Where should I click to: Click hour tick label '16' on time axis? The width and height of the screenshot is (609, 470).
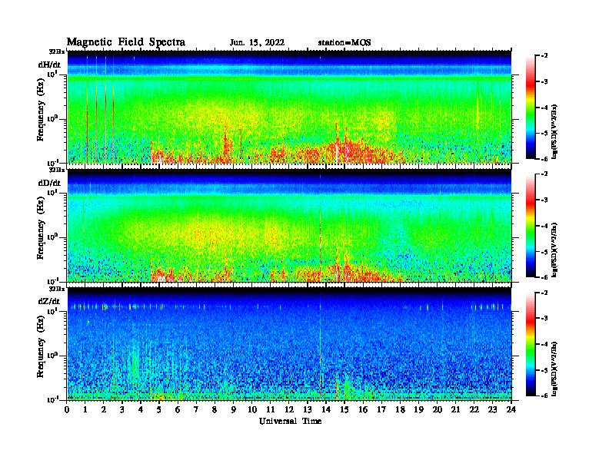pyautogui.click(x=363, y=409)
